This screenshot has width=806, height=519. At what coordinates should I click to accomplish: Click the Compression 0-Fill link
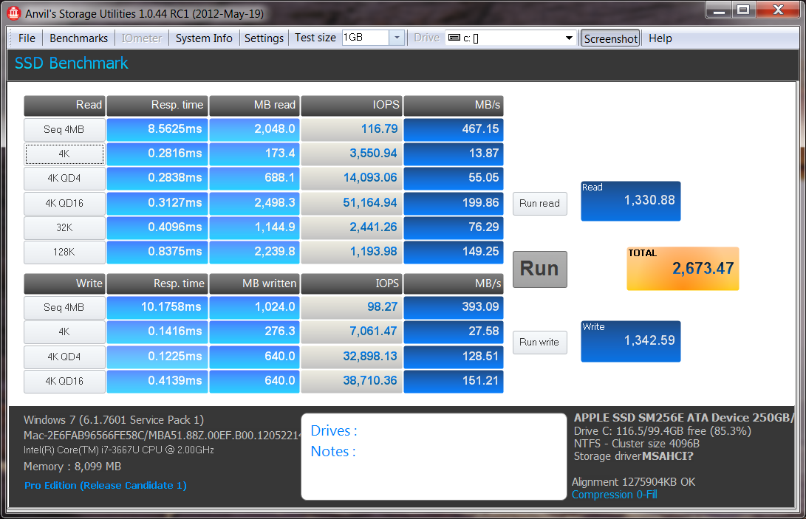click(x=614, y=495)
